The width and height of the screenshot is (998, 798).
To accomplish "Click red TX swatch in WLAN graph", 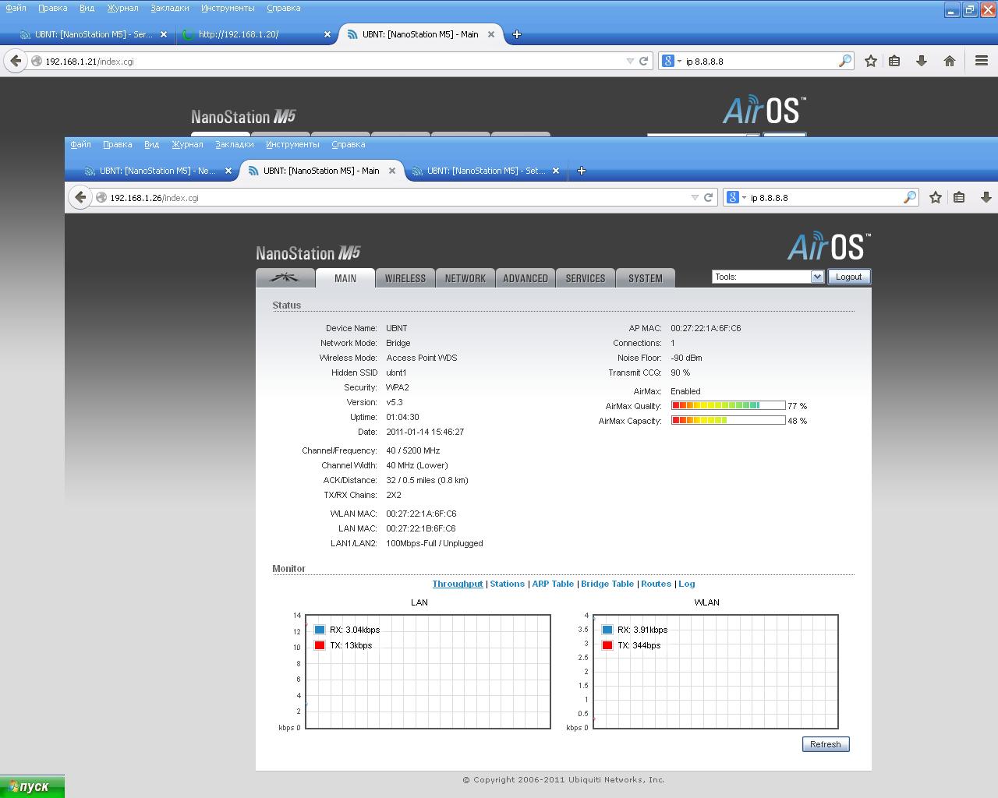I will tap(607, 645).
